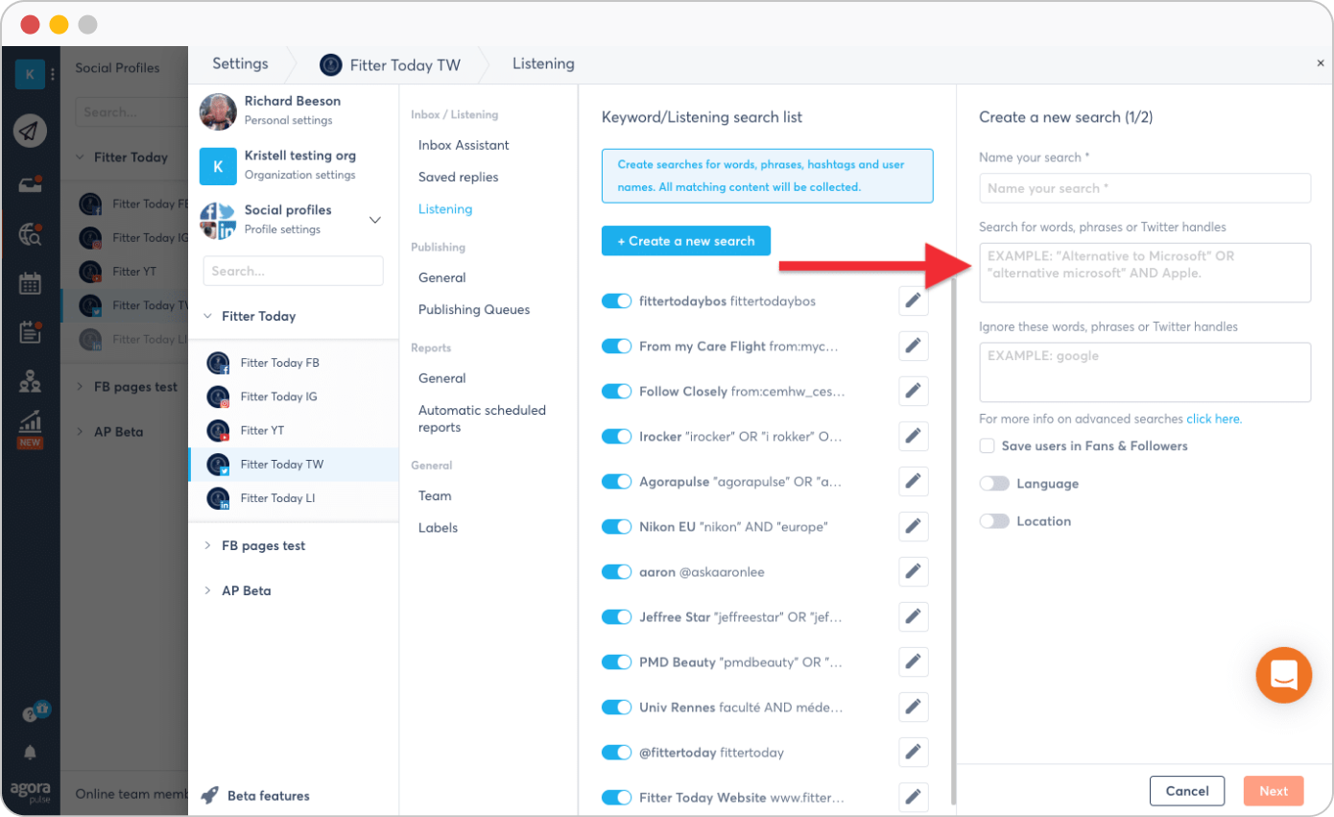Click the Cancel button

click(1187, 791)
